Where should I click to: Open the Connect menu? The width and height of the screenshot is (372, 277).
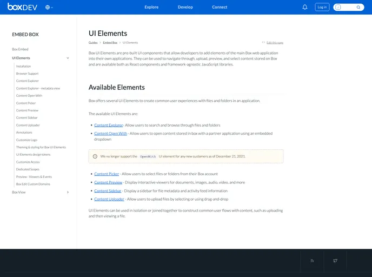coord(220,7)
